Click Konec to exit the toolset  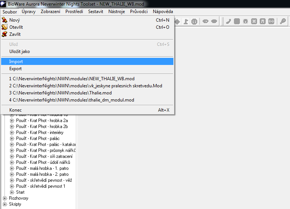[15, 110]
